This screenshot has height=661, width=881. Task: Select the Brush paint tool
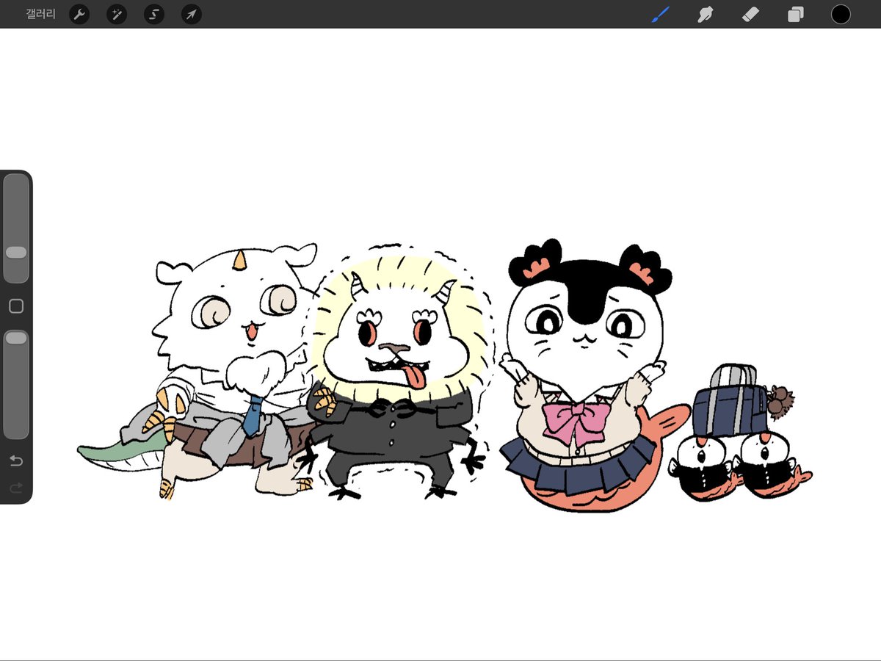pyautogui.click(x=661, y=14)
